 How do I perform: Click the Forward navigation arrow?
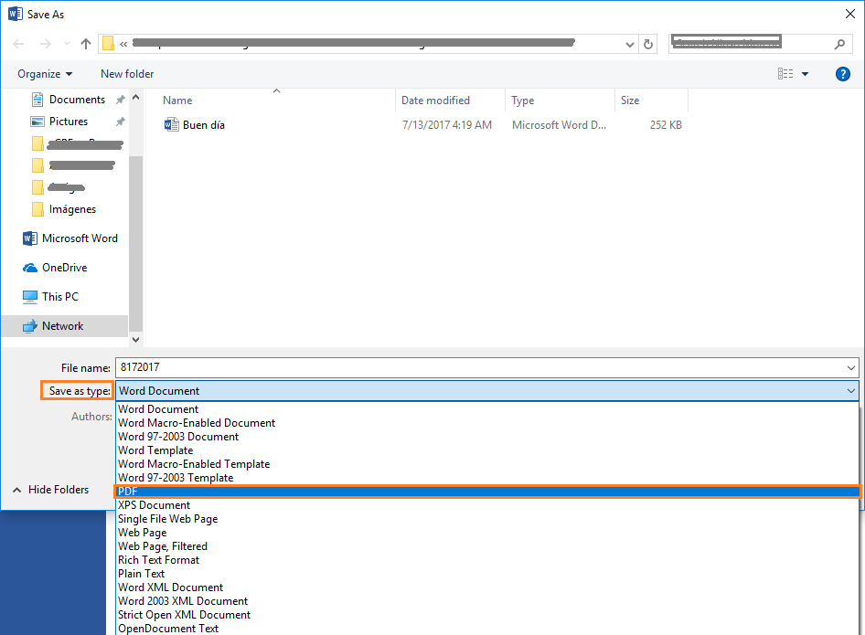coord(45,44)
